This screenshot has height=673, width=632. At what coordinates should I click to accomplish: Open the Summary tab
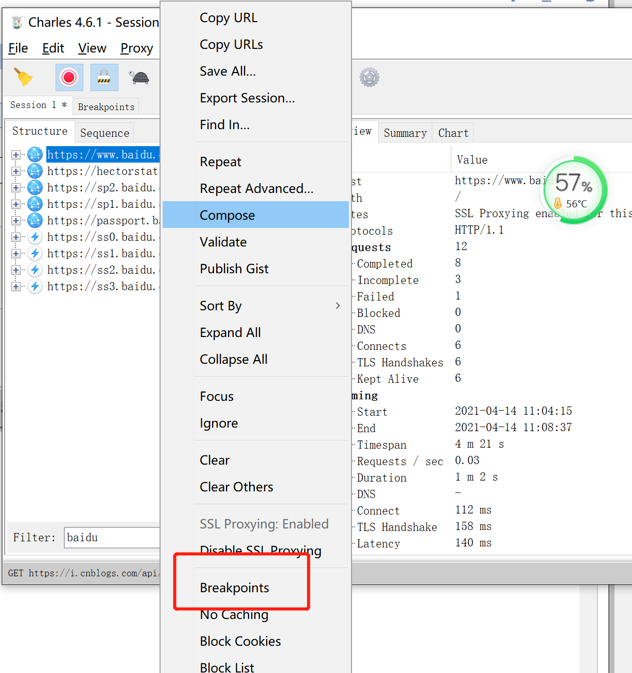click(x=405, y=133)
